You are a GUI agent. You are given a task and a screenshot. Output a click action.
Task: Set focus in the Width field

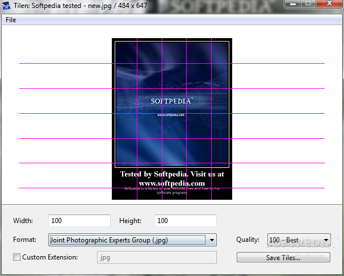coord(79,221)
